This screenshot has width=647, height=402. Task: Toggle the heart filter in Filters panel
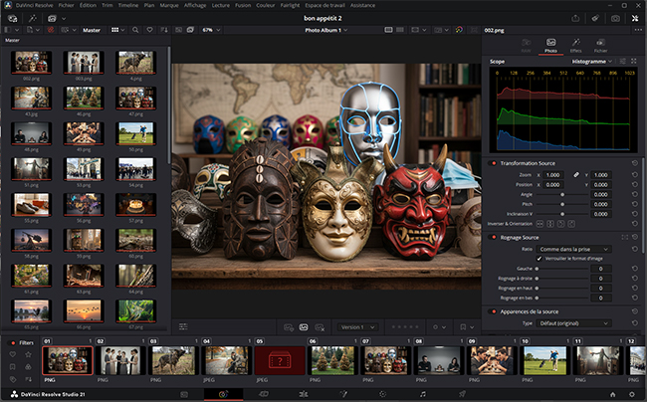tap(13, 354)
